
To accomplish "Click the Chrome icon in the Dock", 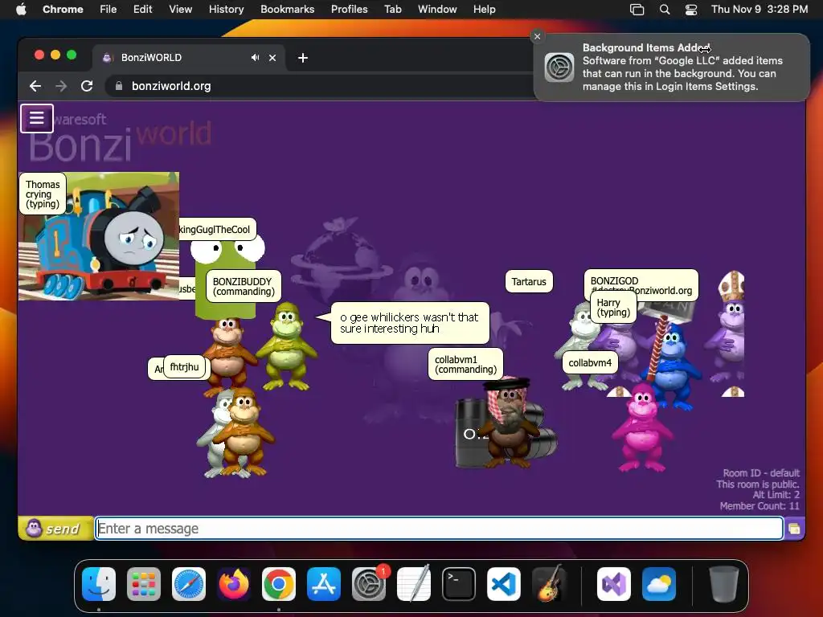I will click(279, 584).
